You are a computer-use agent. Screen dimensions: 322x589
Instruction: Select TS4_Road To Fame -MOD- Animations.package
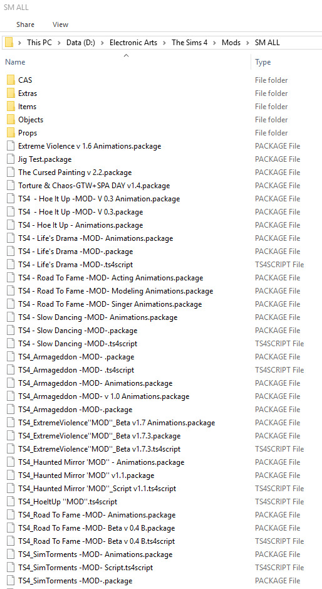point(97,515)
